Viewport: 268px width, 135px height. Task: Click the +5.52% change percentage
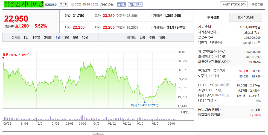pos(39,26)
